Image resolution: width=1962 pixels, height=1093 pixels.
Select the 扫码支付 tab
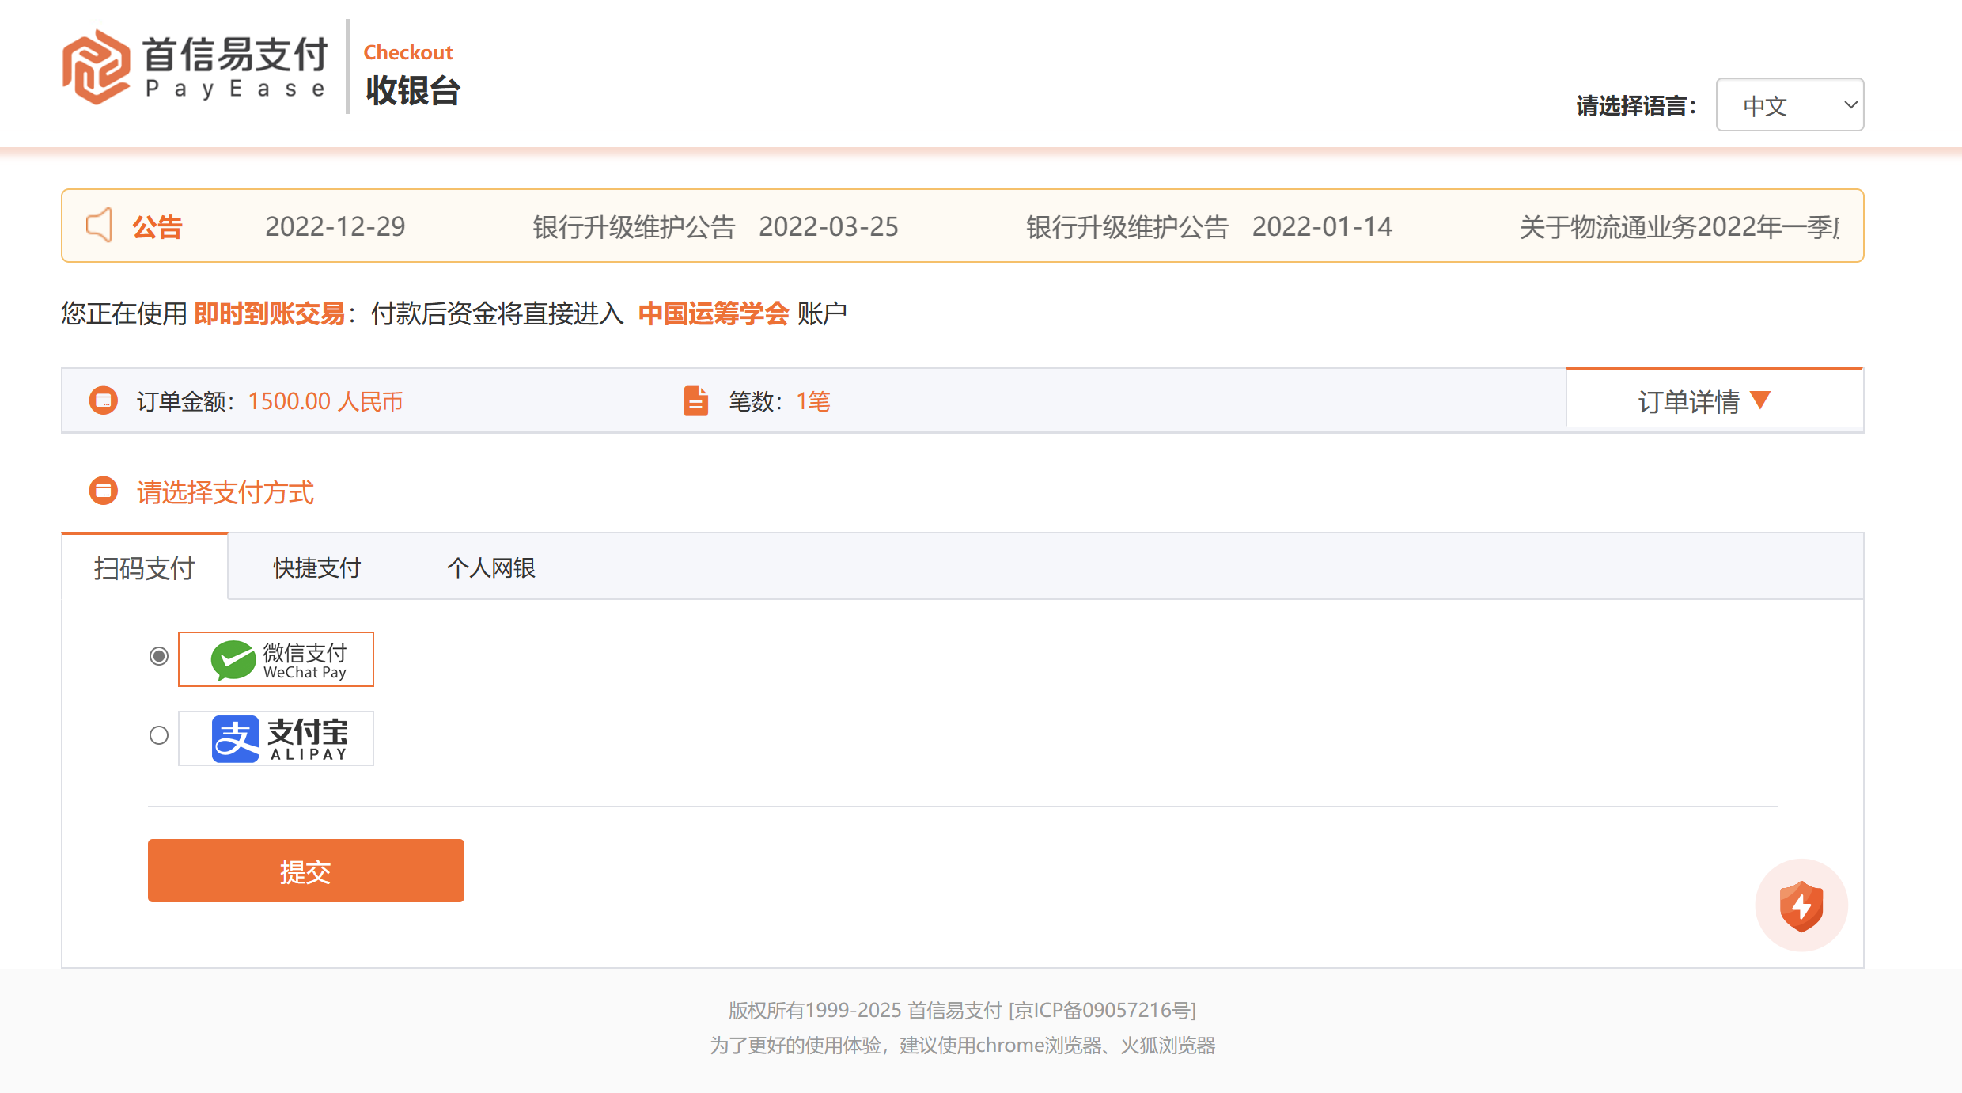pos(145,567)
